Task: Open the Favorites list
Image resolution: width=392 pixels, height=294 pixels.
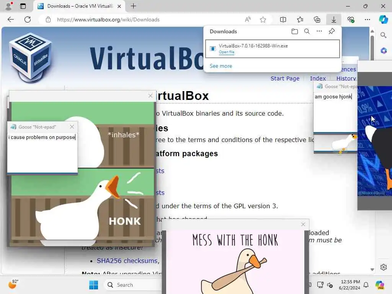Action: point(300,20)
